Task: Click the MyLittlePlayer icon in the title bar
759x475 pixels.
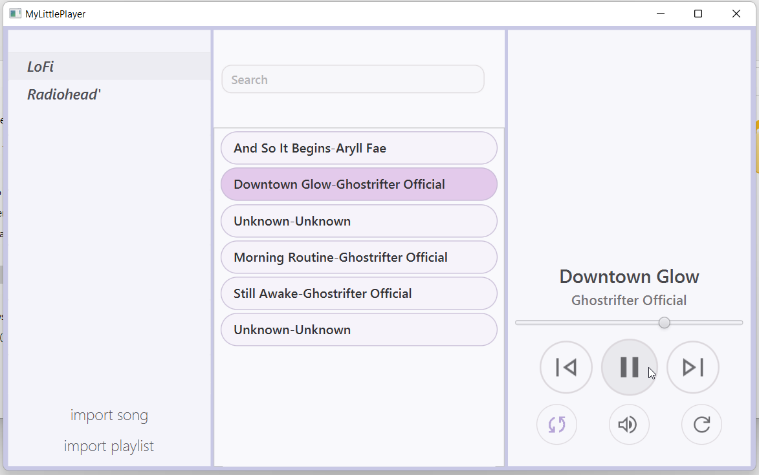Action: (x=14, y=13)
